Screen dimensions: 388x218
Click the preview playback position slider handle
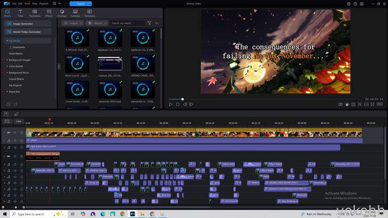coord(183,99)
